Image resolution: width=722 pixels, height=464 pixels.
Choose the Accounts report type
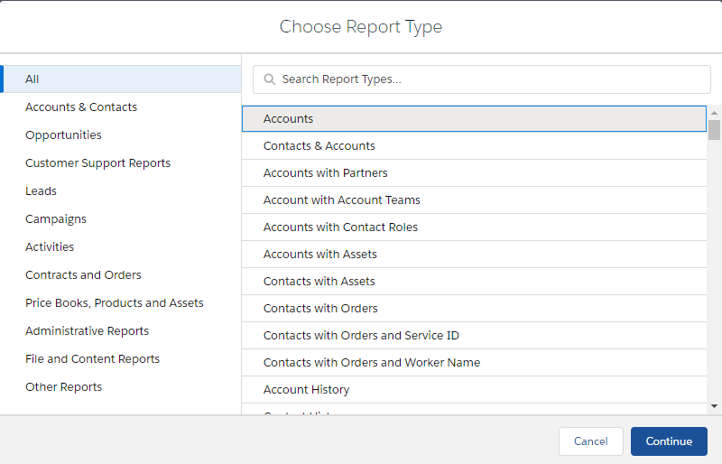(289, 119)
